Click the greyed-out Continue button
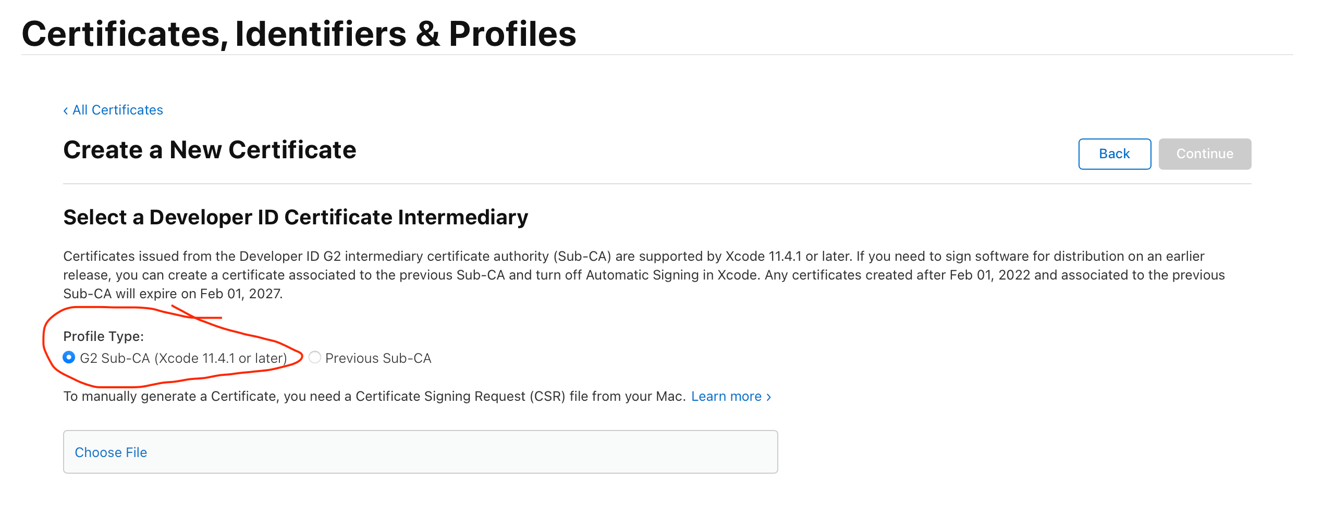Viewport: 1323px width, 507px height. click(x=1204, y=154)
